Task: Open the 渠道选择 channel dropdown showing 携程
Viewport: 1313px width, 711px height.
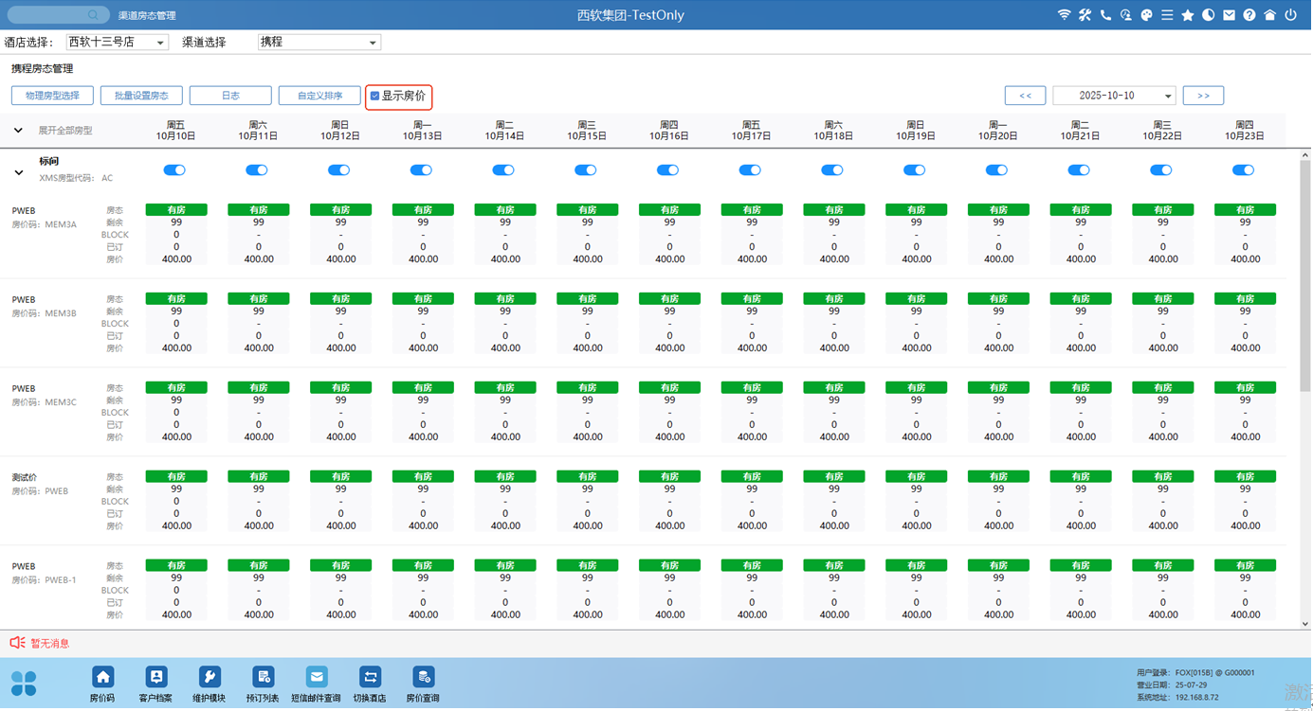Action: coord(319,43)
